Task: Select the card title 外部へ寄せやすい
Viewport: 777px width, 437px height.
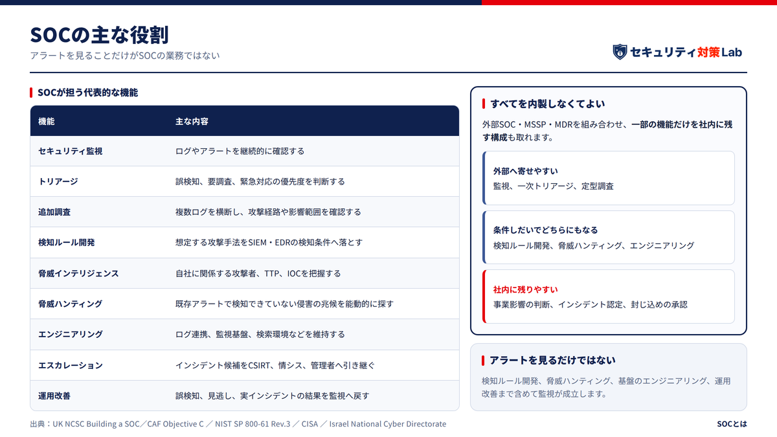Action: (525, 171)
